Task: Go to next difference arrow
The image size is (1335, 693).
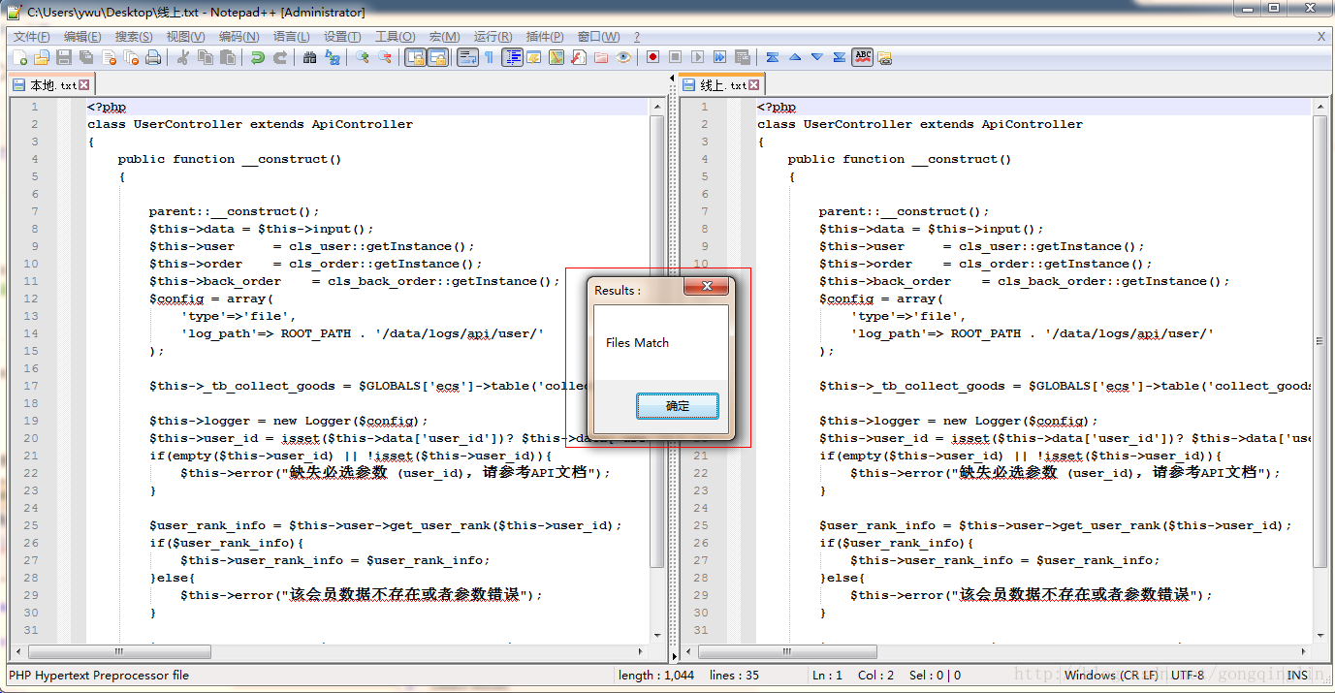Action: (816, 57)
